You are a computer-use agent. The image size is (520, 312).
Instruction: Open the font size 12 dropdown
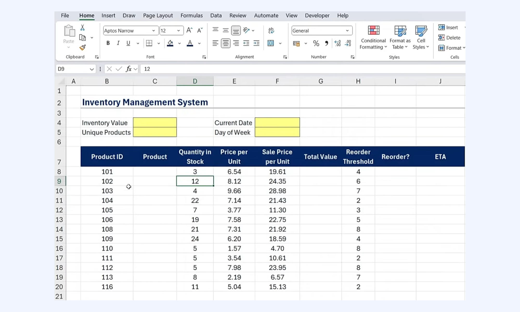(x=179, y=31)
